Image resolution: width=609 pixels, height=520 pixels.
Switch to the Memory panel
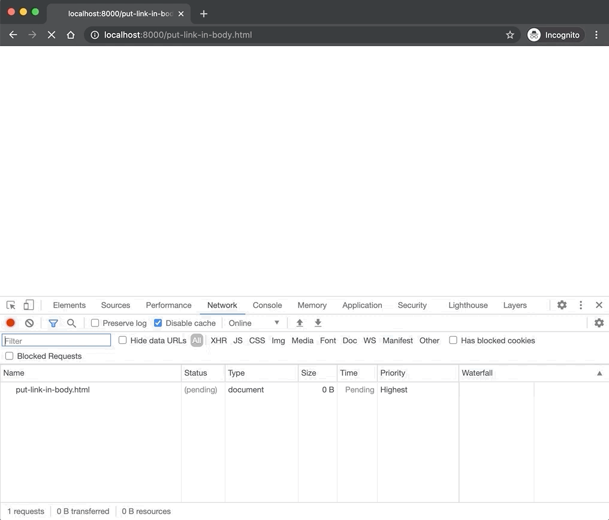tap(312, 306)
